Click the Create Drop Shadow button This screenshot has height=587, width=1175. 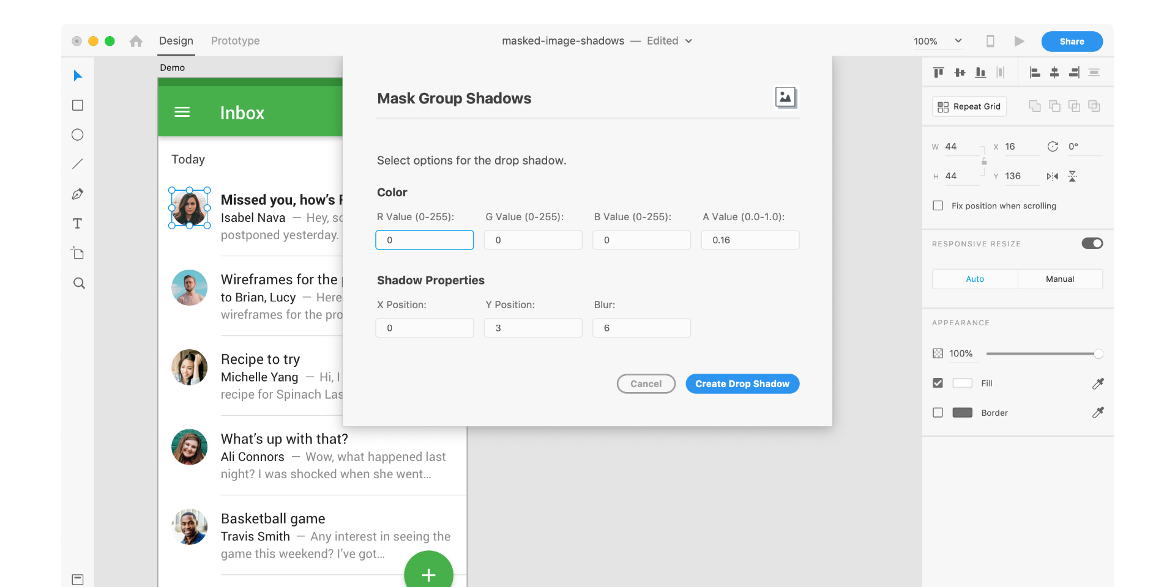click(x=742, y=383)
